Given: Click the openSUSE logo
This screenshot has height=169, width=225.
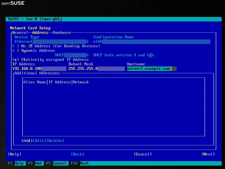Looking at the screenshot, I should click(13, 3).
